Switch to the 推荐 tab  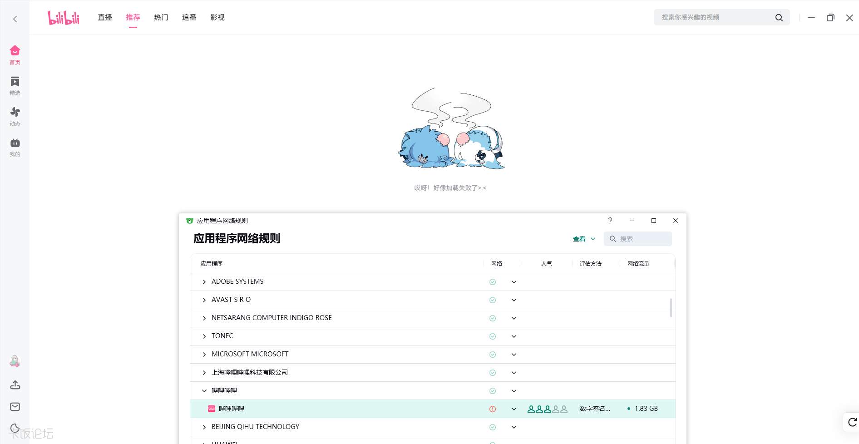tap(133, 17)
